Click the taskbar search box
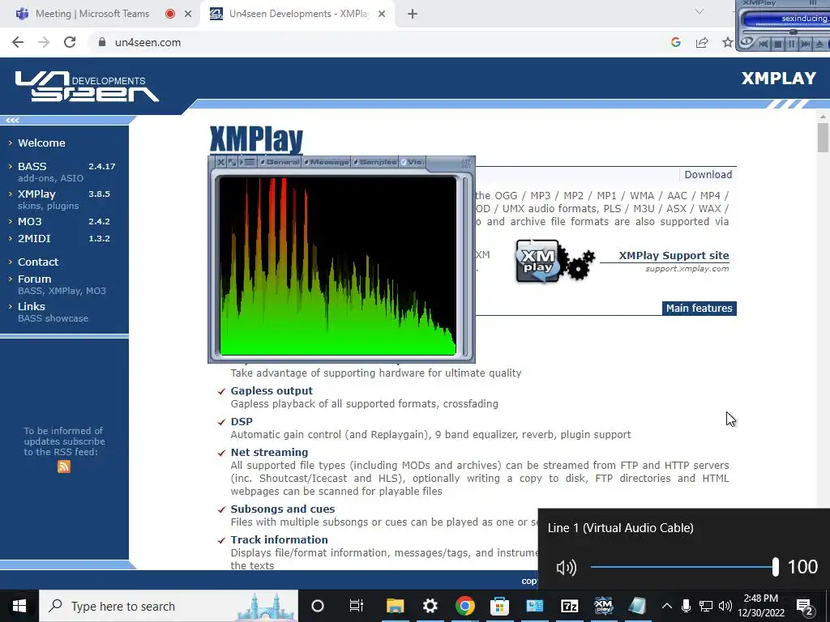The height and width of the screenshot is (622, 830). pyautogui.click(x=169, y=606)
